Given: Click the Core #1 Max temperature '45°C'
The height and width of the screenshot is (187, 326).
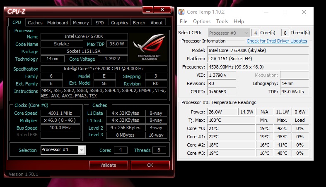Looking at the screenshot, I should click(283, 137).
